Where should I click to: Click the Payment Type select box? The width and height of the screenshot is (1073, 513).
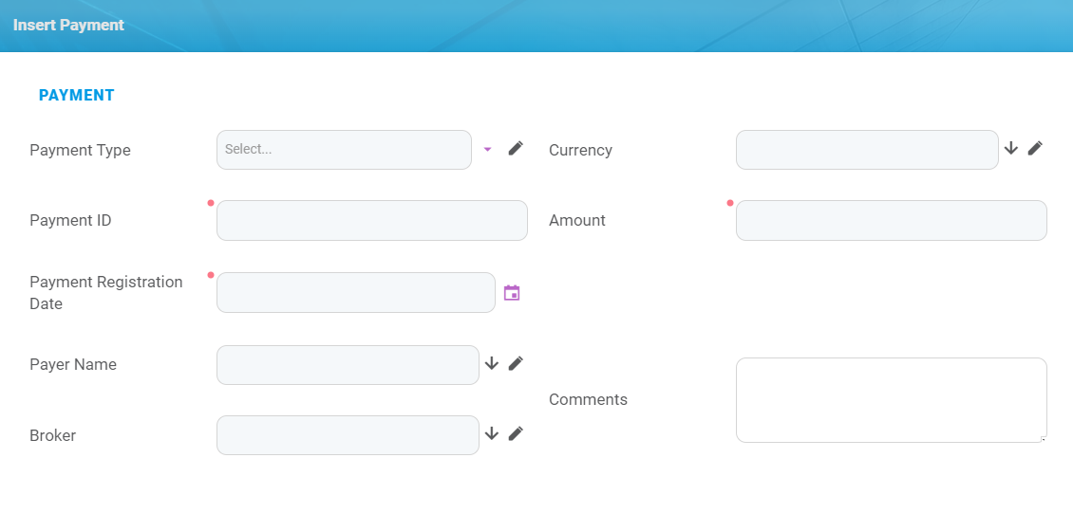click(344, 150)
